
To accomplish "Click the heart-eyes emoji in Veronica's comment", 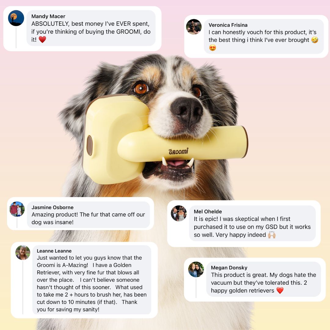I will pos(213,48).
